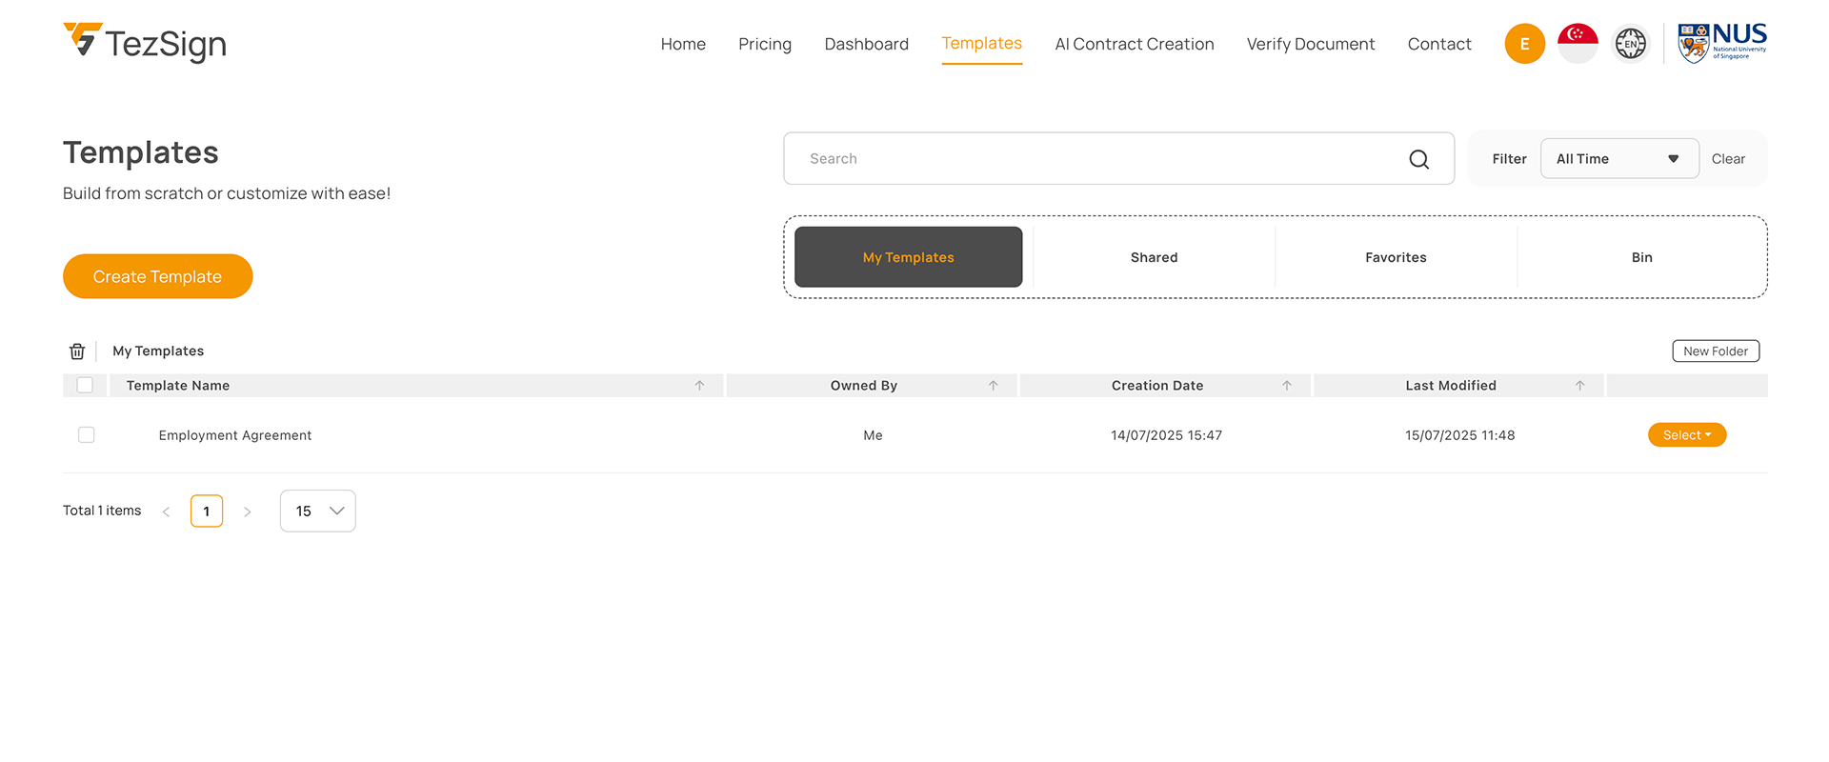The width and height of the screenshot is (1829, 762).
Task: Open the Dashboard menu item
Action: tap(866, 44)
